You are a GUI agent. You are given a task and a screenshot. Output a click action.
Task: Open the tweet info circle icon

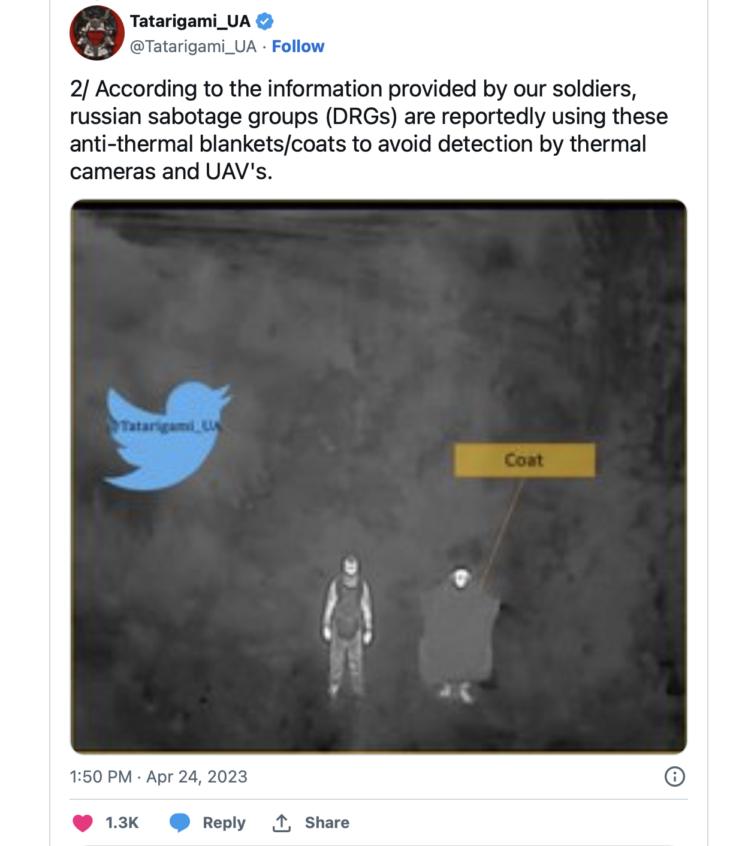coord(674,776)
